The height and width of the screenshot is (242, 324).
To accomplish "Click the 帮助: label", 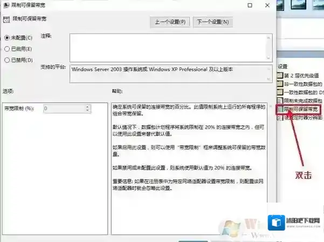I will pyautogui.click(x=118, y=91).
